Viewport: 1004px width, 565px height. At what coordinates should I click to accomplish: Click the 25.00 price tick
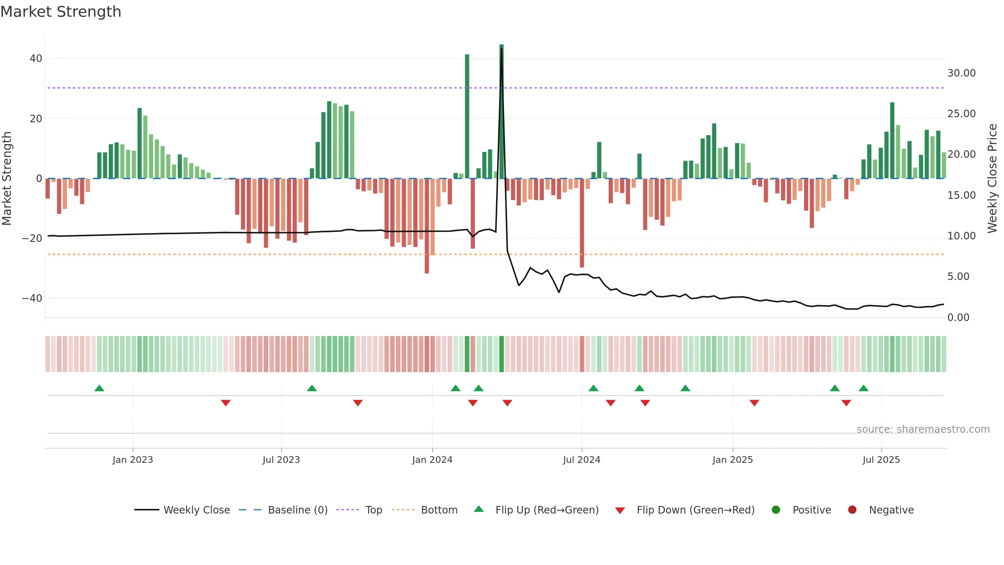coord(961,114)
